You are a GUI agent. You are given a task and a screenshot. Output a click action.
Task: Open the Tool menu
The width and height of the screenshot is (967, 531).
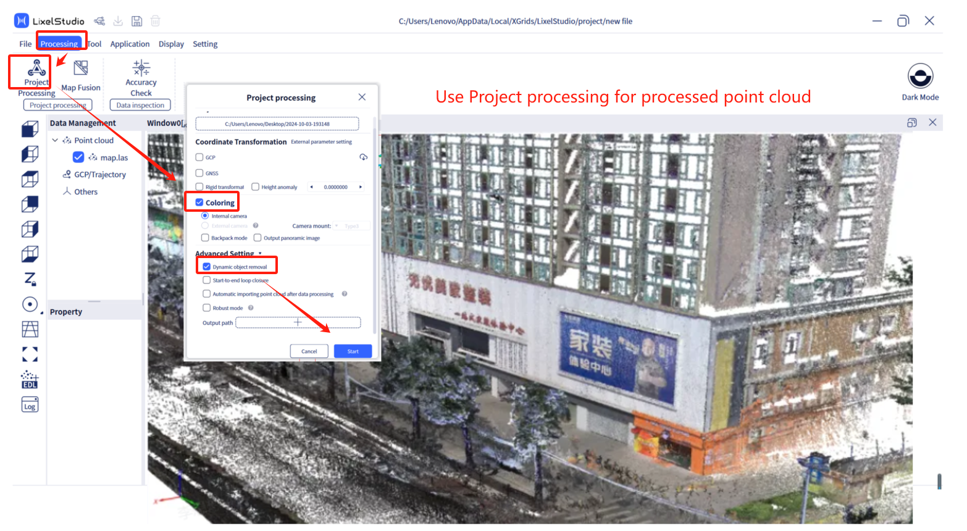tap(94, 44)
